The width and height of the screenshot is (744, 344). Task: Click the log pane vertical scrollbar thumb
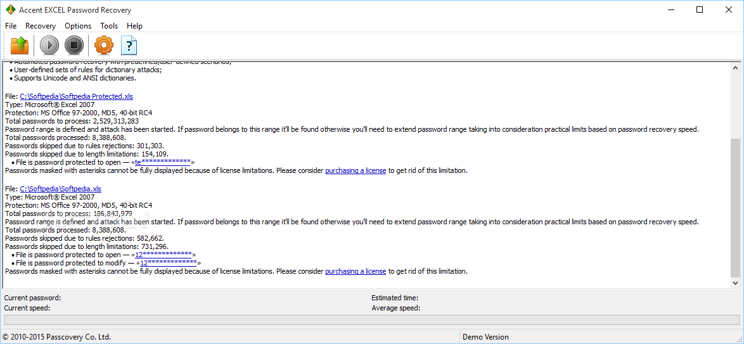pos(736,208)
